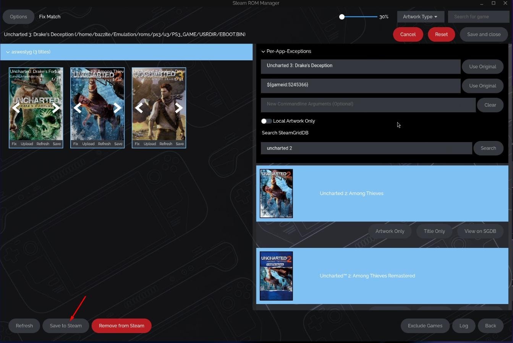This screenshot has width=513, height=343.
Task: Click Fix on Uncharted 3 card
Action: pos(137,144)
